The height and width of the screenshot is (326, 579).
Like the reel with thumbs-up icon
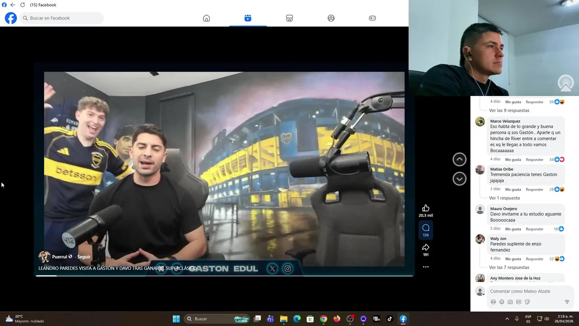click(426, 208)
